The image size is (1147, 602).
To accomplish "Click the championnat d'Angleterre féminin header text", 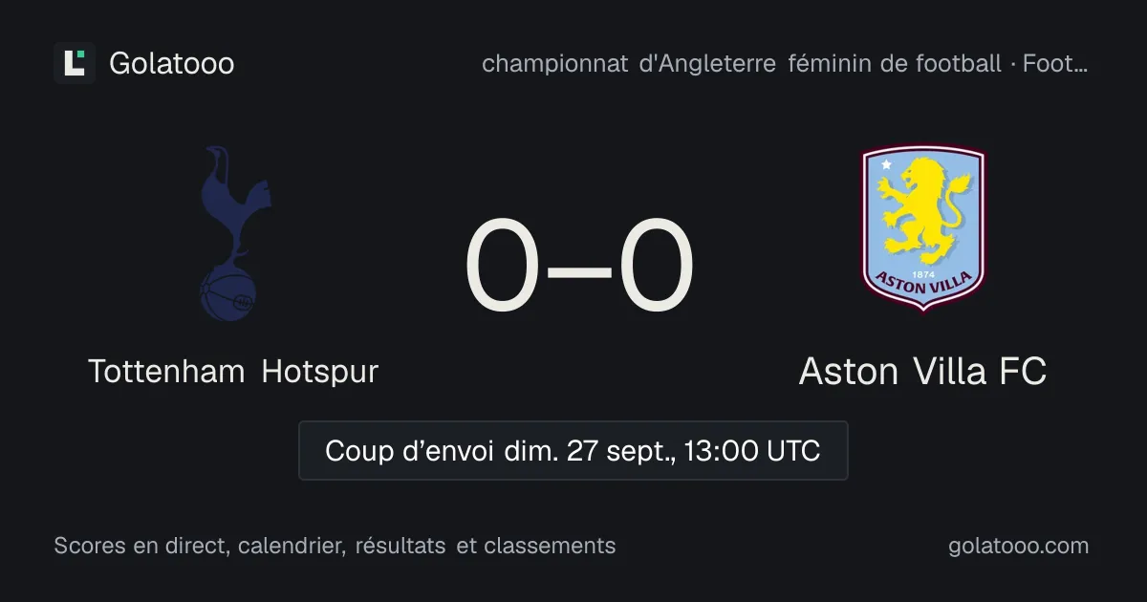I will [x=741, y=64].
